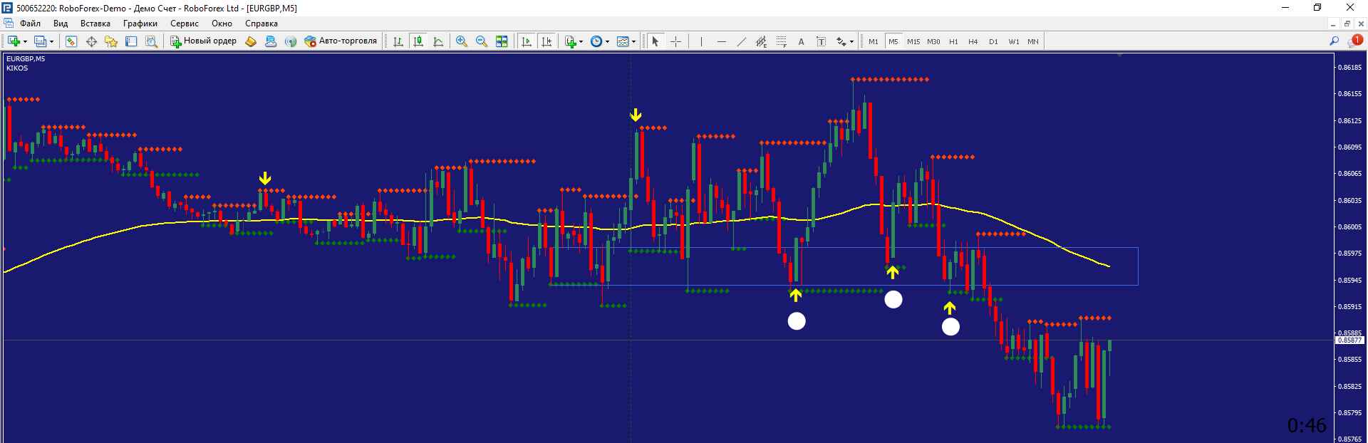1368x443 pixels.
Task: Add a text label tool
Action: 821,41
